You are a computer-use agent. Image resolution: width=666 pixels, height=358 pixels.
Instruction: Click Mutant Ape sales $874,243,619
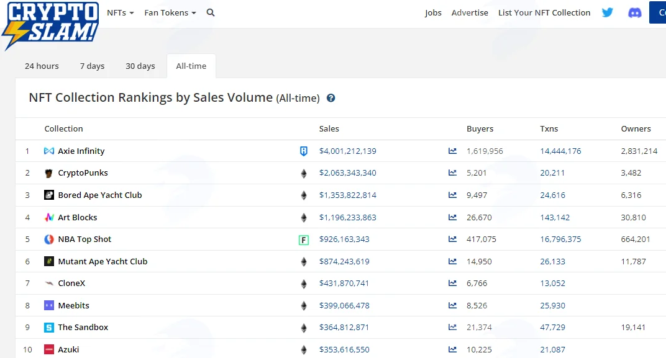pyautogui.click(x=344, y=261)
